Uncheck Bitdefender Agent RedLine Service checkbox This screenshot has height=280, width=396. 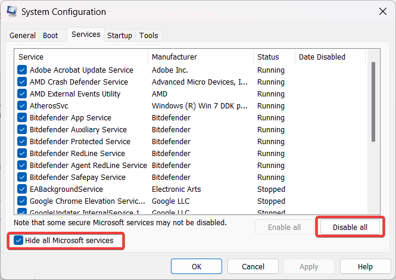[22, 165]
